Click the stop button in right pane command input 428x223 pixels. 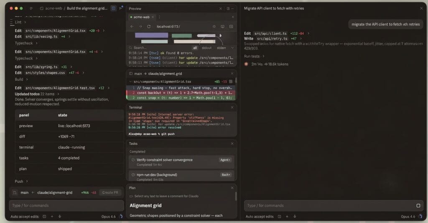tap(418, 205)
